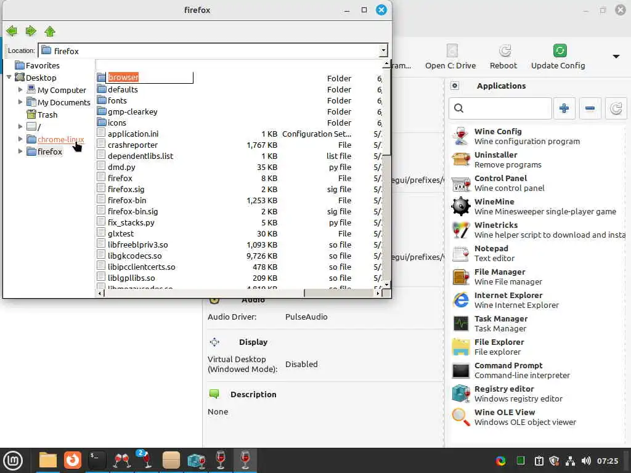Image resolution: width=631 pixels, height=473 pixels.
Task: Open Wine Task Manager
Action: (x=537, y=323)
